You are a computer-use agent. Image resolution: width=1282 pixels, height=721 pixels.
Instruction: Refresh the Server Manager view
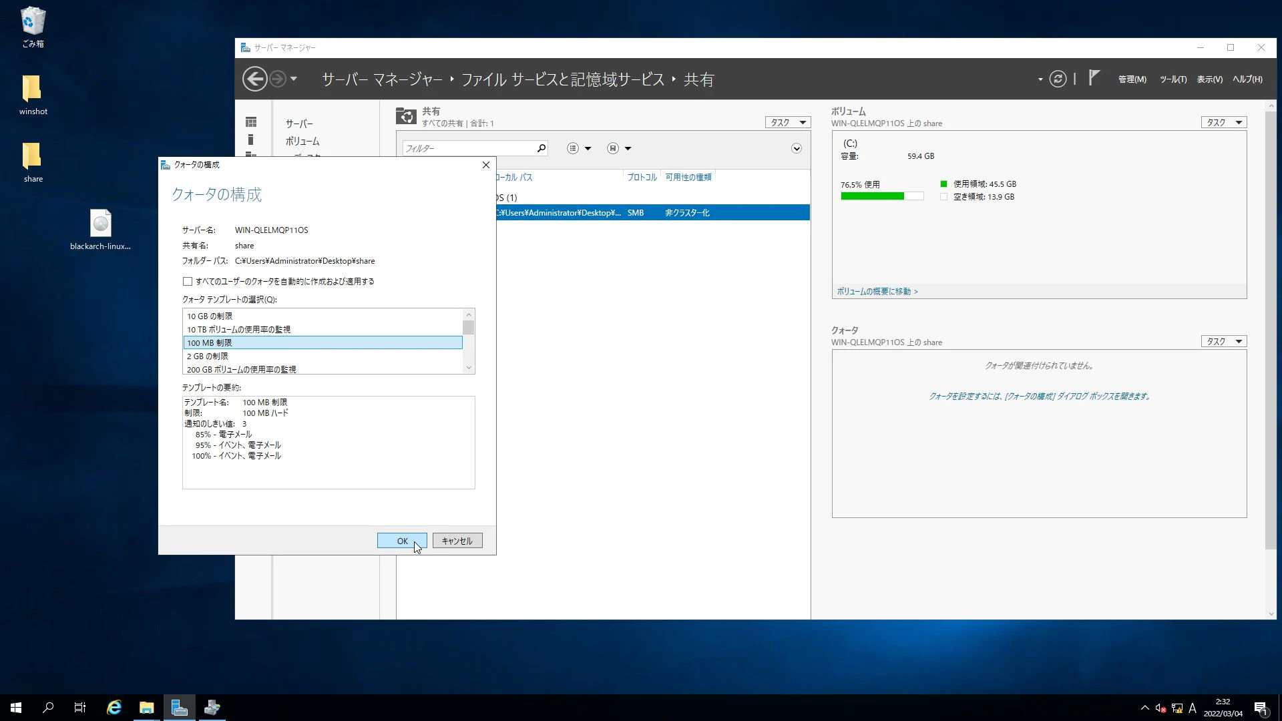[x=1058, y=79]
